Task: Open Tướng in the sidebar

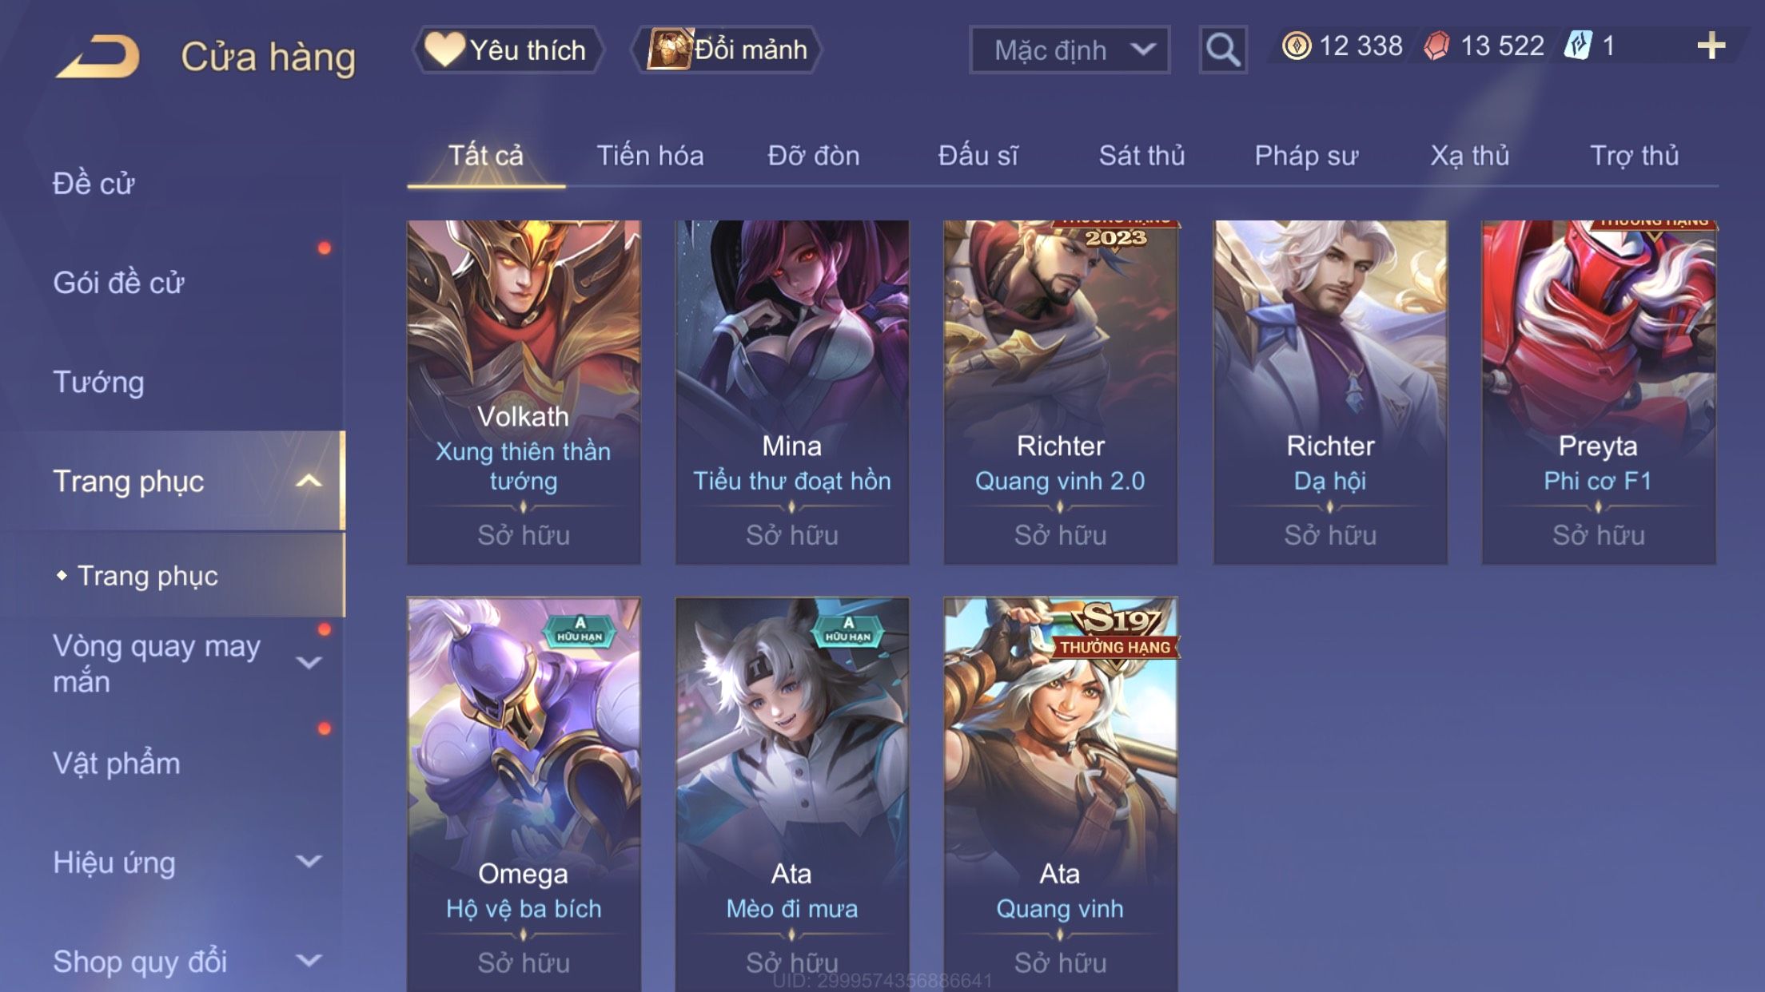Action: coord(98,382)
